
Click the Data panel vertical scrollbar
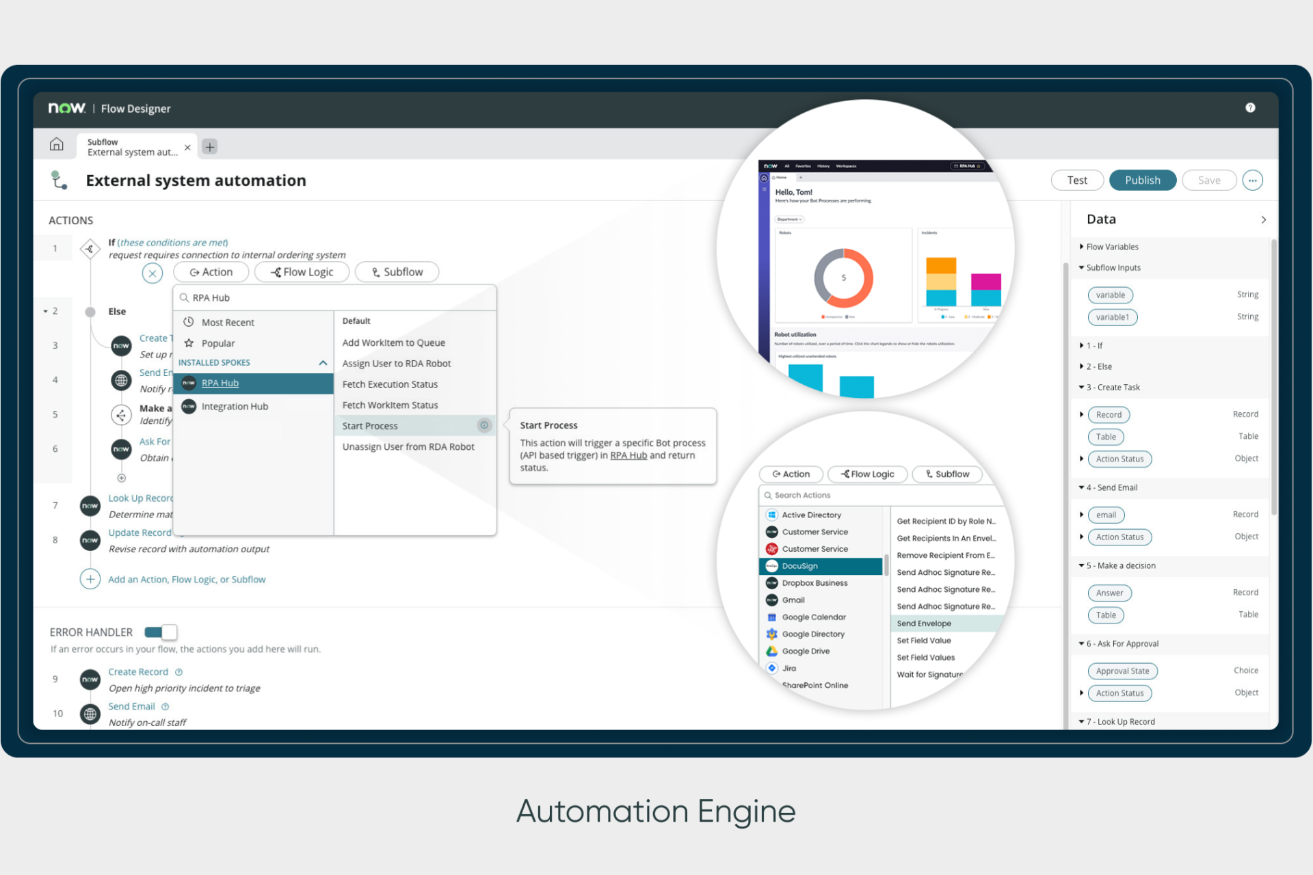[1273, 376]
